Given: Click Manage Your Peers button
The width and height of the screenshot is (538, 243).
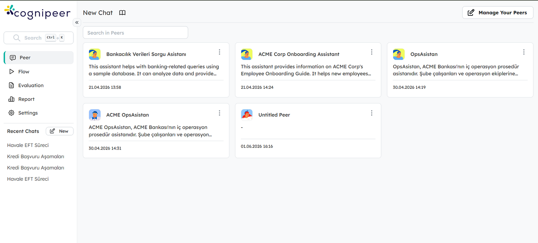Looking at the screenshot, I should coord(498,13).
